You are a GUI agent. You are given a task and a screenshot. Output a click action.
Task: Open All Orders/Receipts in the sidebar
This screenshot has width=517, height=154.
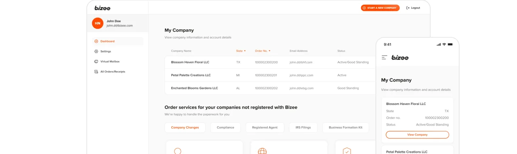pyautogui.click(x=118, y=72)
